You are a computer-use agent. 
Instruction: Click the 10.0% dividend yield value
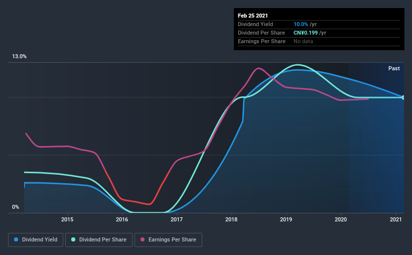click(x=301, y=24)
